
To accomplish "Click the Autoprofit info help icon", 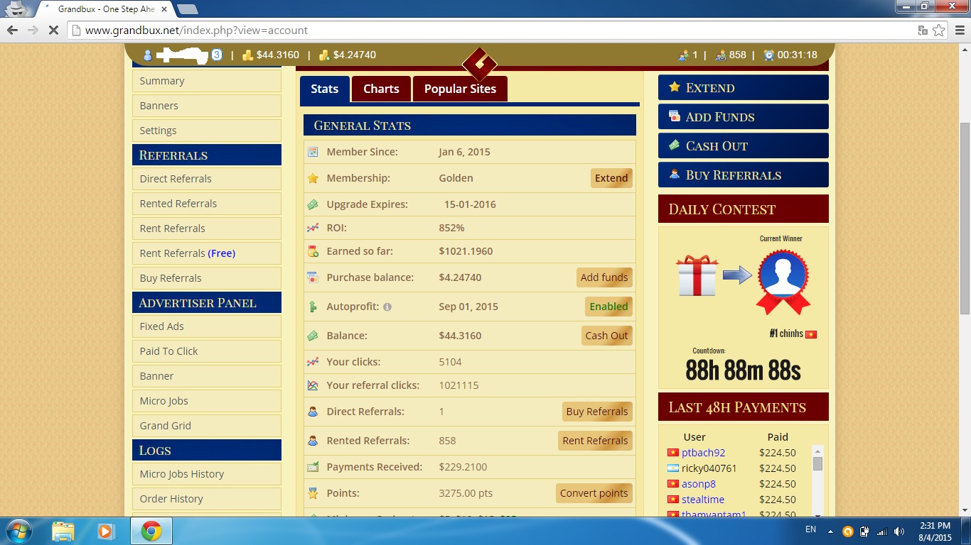I will [387, 307].
